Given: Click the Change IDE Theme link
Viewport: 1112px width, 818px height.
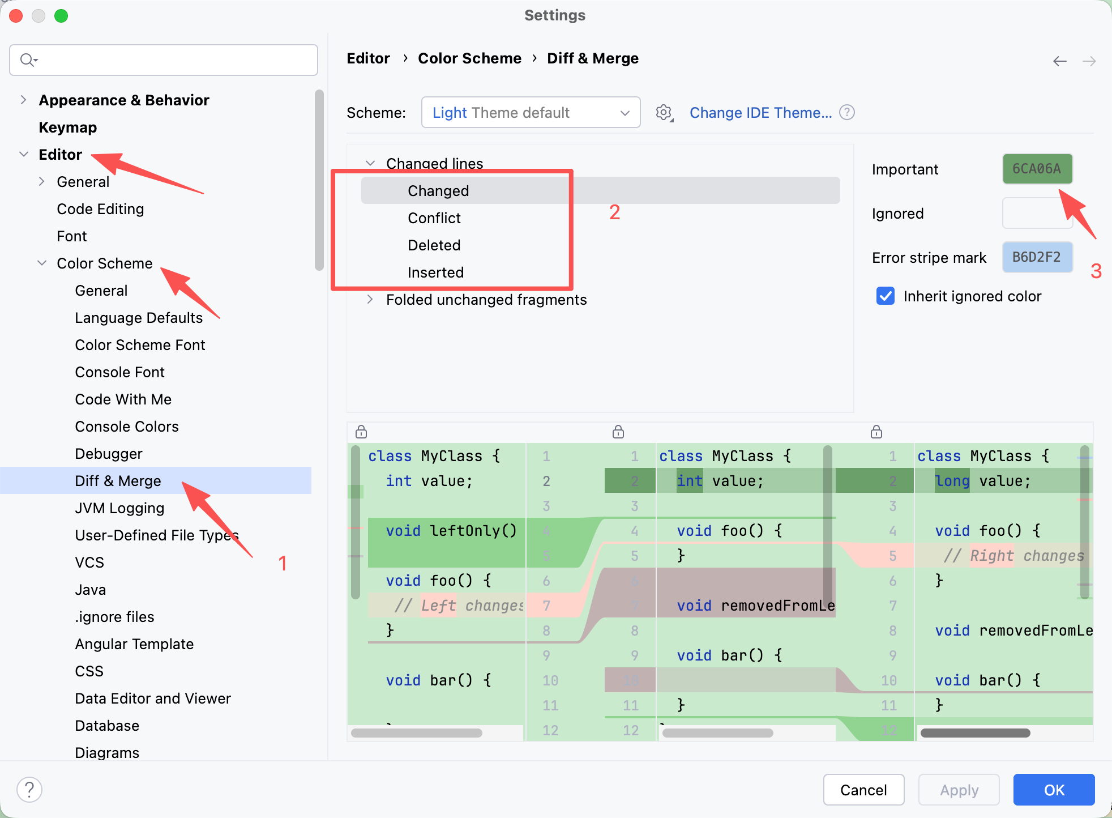Looking at the screenshot, I should (x=760, y=113).
